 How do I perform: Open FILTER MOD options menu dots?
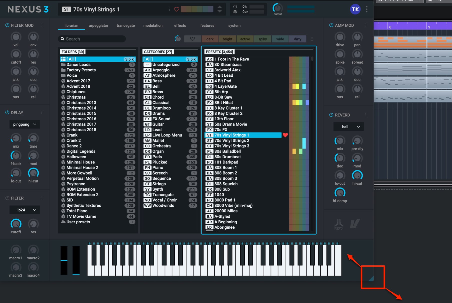point(42,25)
